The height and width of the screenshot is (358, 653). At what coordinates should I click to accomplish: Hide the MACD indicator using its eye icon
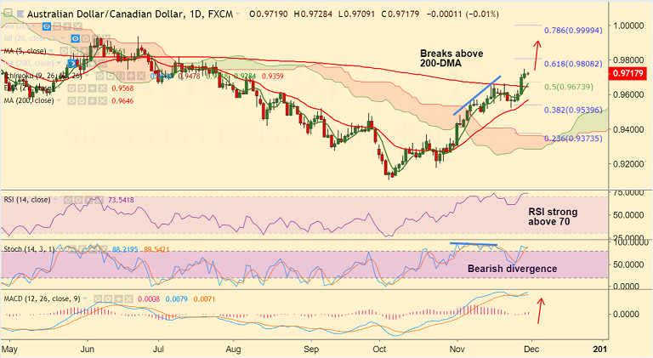pyautogui.click(x=98, y=298)
